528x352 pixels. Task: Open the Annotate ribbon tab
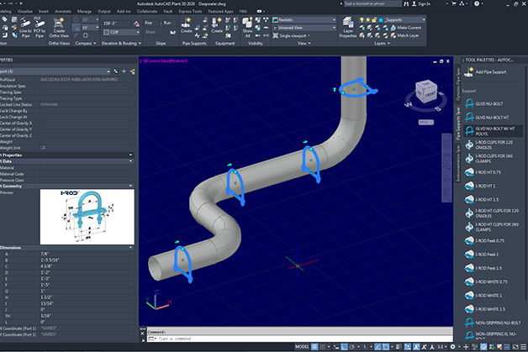pyautogui.click(x=63, y=12)
